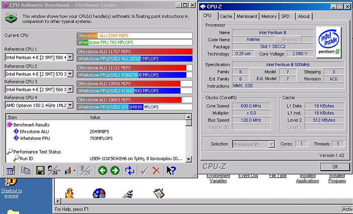Viewport: 353px width, 214px height.
Task: Open the folder icon on the desktop
Action: [x=13, y=212]
